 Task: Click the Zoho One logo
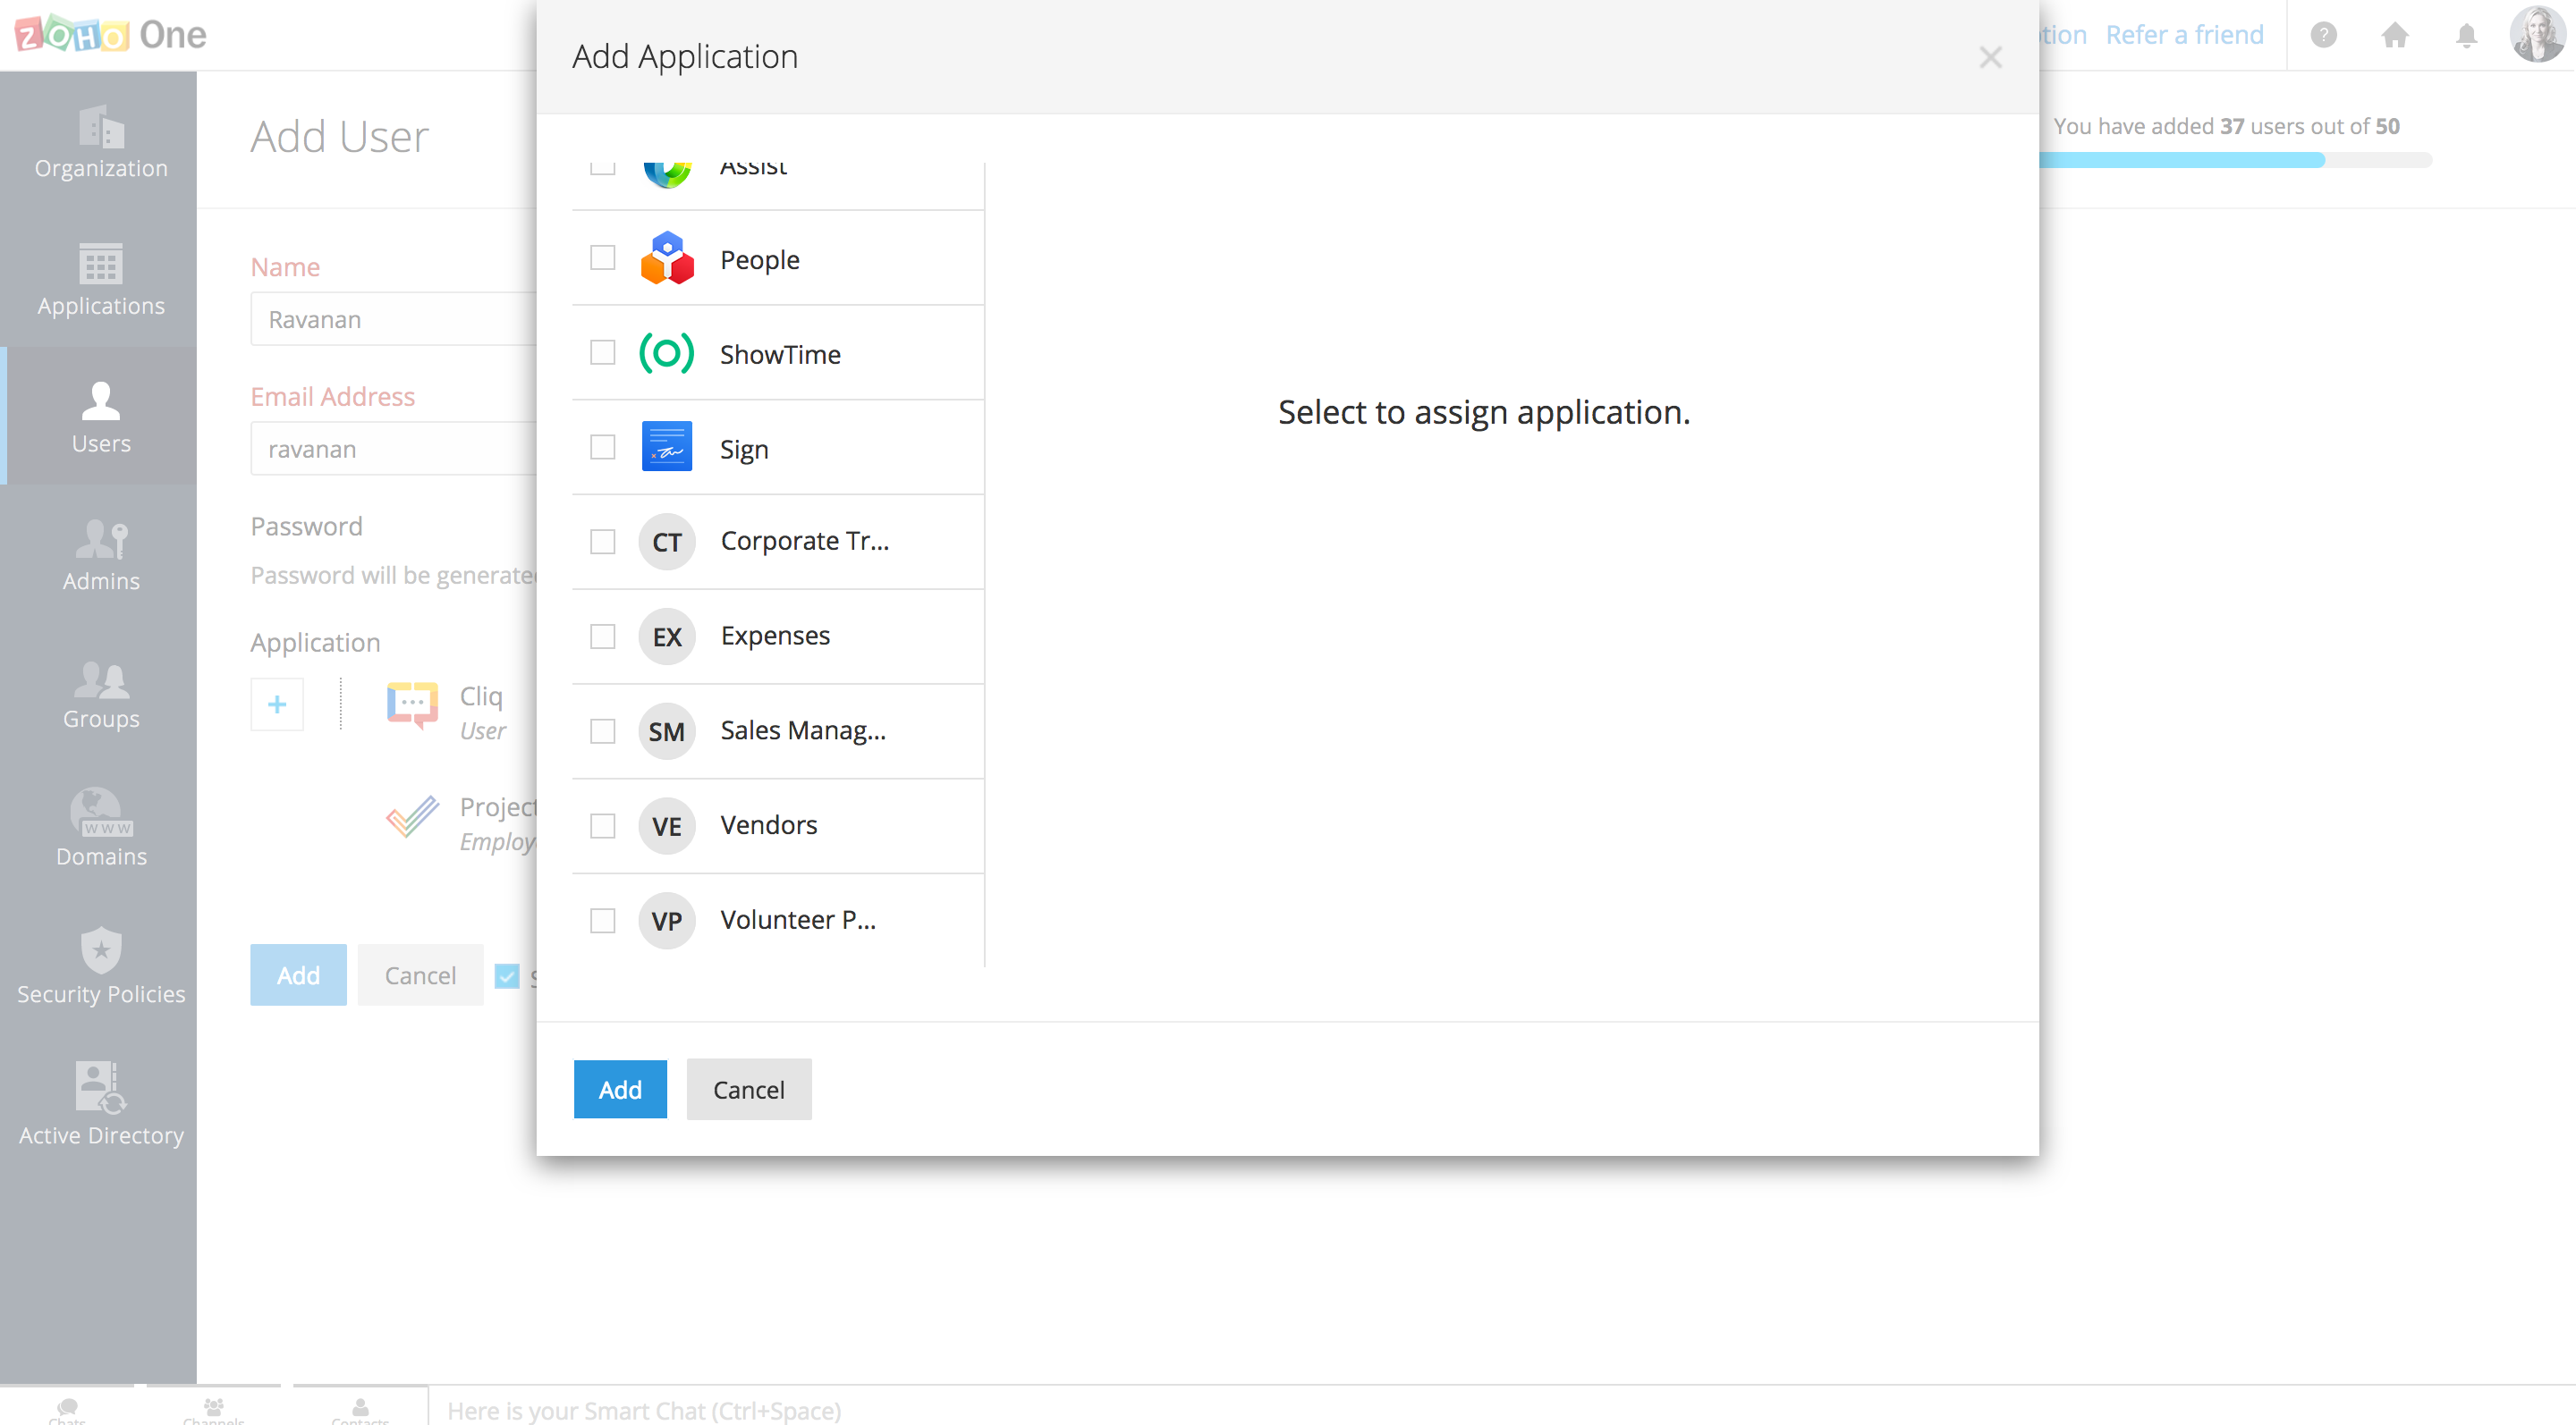pos(110,35)
